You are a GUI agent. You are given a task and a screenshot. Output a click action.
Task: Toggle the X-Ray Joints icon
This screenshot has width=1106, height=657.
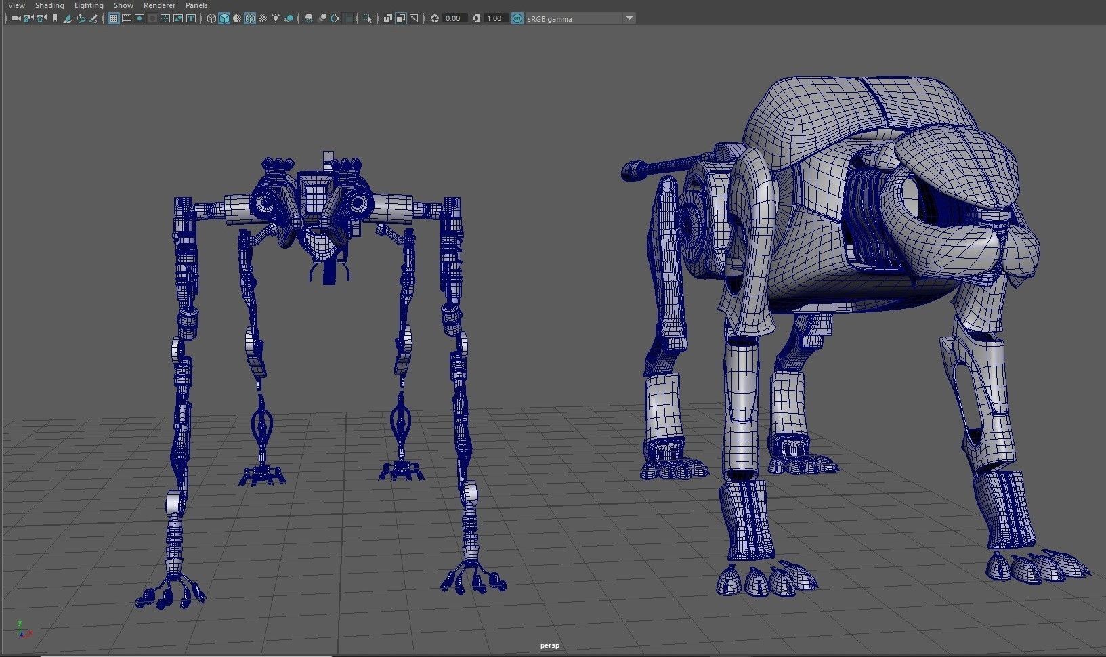(414, 18)
